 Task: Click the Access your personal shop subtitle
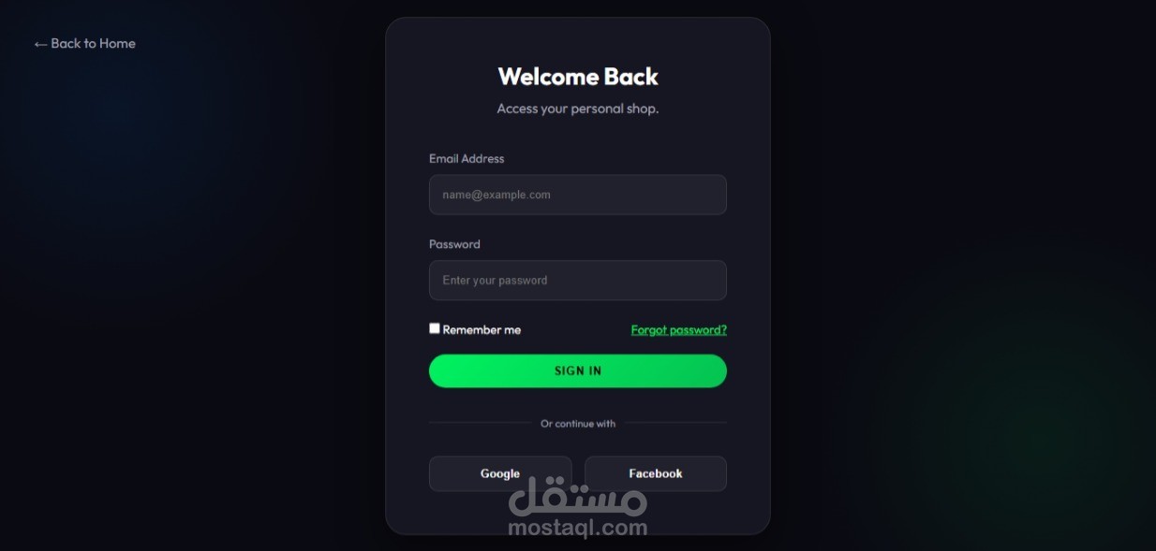578,109
